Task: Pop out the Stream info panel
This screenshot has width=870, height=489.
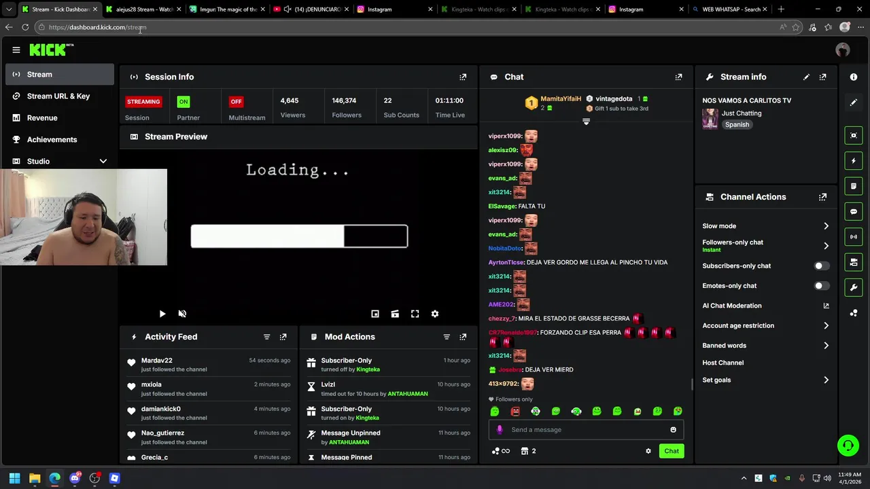Action: 822,77
